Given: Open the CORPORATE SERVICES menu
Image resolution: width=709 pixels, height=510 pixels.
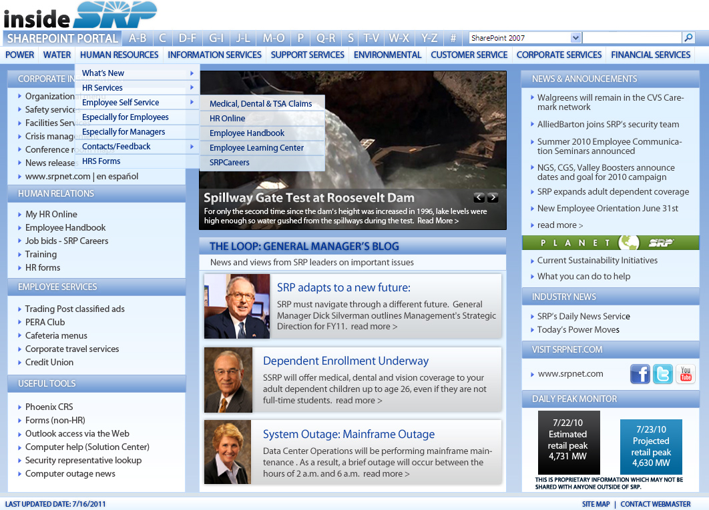Looking at the screenshot, I should tap(559, 55).
